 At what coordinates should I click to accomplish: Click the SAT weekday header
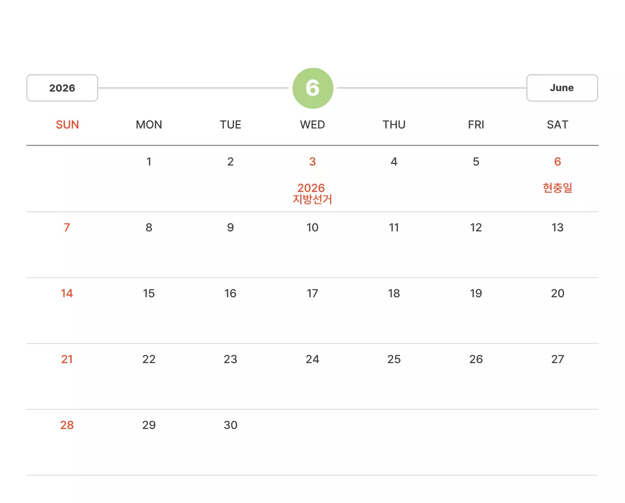557,125
